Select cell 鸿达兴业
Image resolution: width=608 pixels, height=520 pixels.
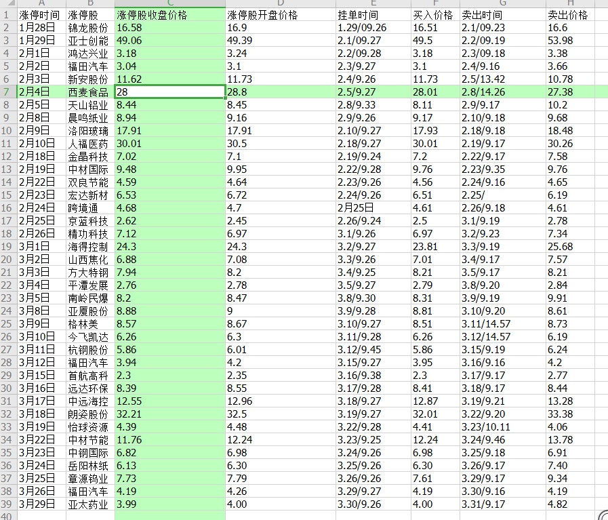(90, 53)
